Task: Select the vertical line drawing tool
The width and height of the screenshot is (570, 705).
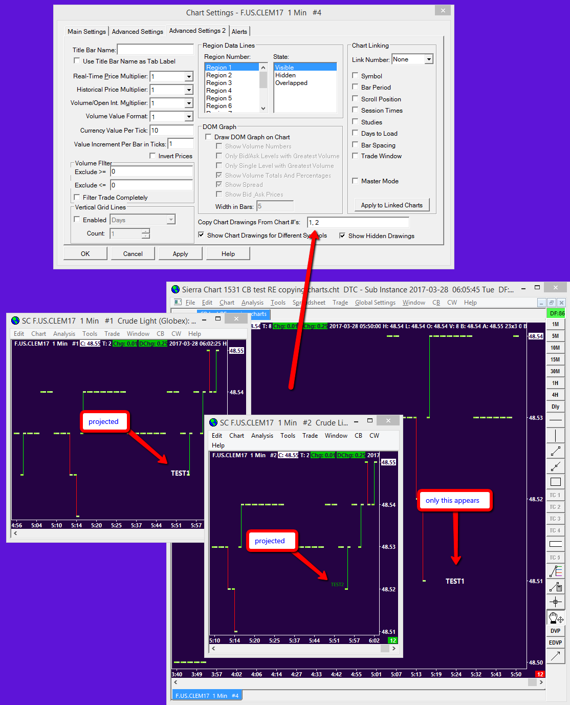Action: [x=555, y=436]
